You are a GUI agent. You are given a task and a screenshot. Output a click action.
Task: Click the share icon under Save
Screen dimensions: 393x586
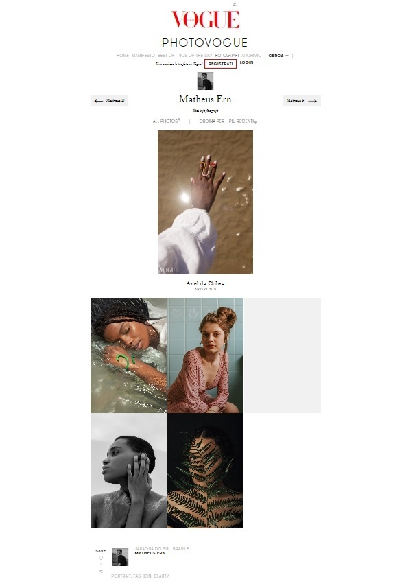(x=101, y=571)
